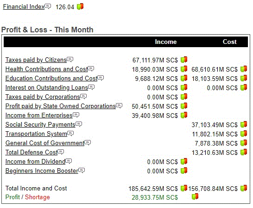
Task: Open the Income from Dividend link
Action: [x=35, y=161]
